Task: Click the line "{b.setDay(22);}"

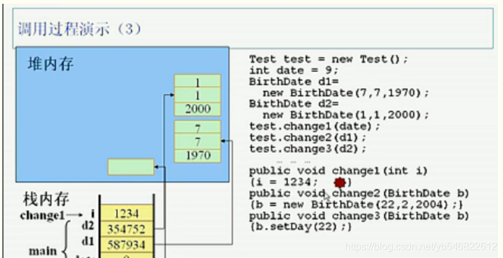Action: click(x=300, y=227)
